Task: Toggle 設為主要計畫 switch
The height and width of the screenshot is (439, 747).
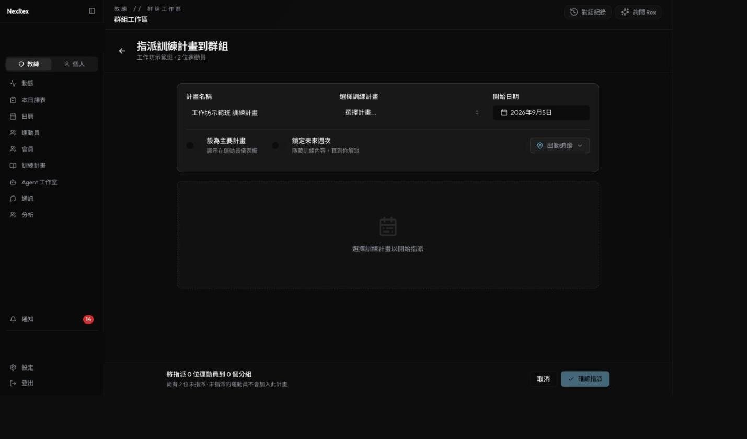Action: coord(193,145)
